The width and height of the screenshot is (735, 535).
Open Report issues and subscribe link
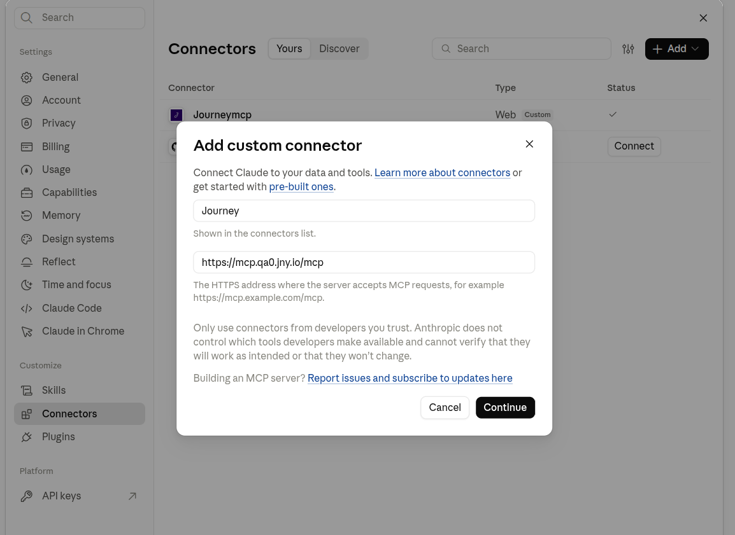410,379
